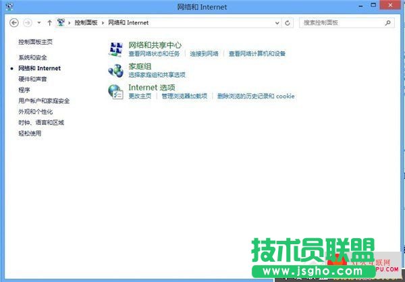Maximize the 网络和 Internet window
The height and width of the screenshot is (282, 405).
[373, 5]
